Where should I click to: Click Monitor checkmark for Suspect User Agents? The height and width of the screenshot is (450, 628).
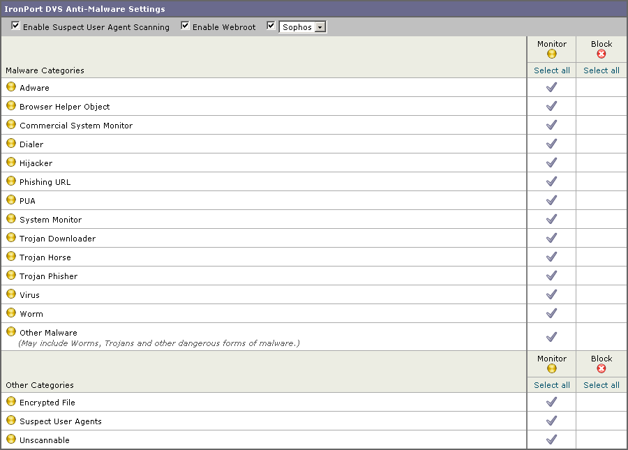point(552,421)
